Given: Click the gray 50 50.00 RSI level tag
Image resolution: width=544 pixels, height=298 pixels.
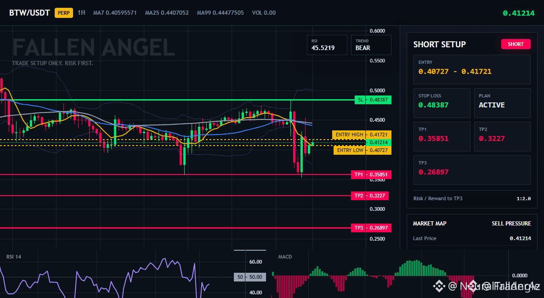Looking at the screenshot, I should (x=250, y=277).
